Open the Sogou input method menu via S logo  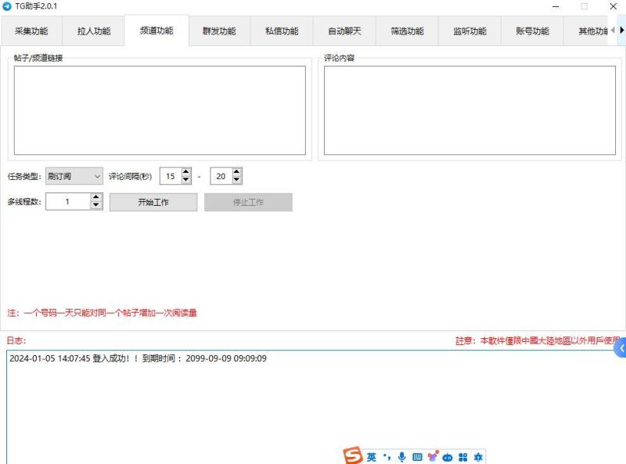pos(352,455)
